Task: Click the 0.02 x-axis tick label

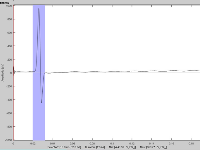Action: coord(33,143)
